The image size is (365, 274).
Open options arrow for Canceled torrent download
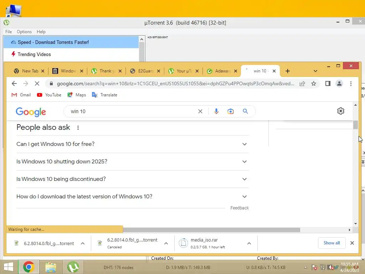(x=166, y=243)
